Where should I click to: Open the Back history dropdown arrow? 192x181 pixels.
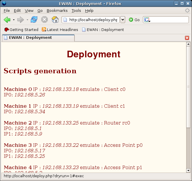pyautogui.click(x=14, y=20)
